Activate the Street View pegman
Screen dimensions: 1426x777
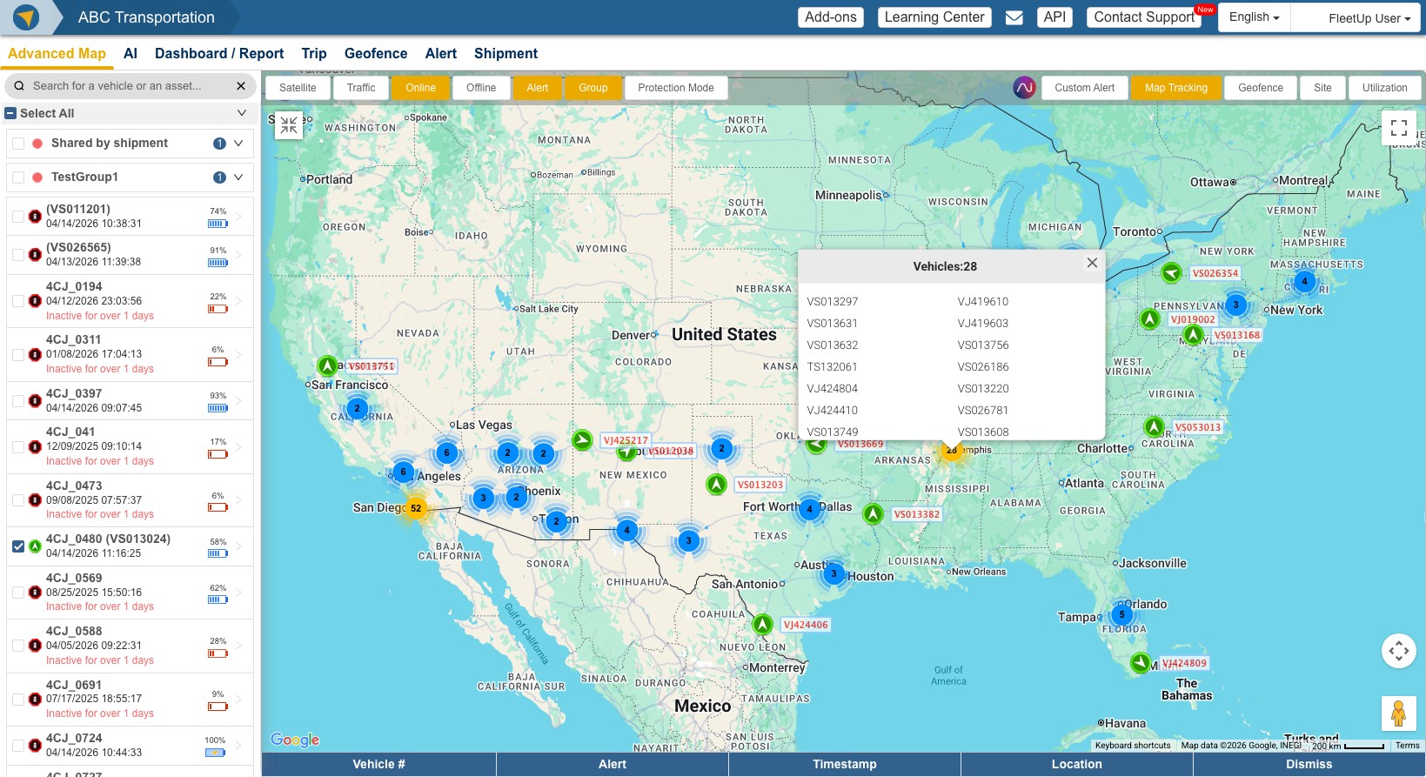1399,713
